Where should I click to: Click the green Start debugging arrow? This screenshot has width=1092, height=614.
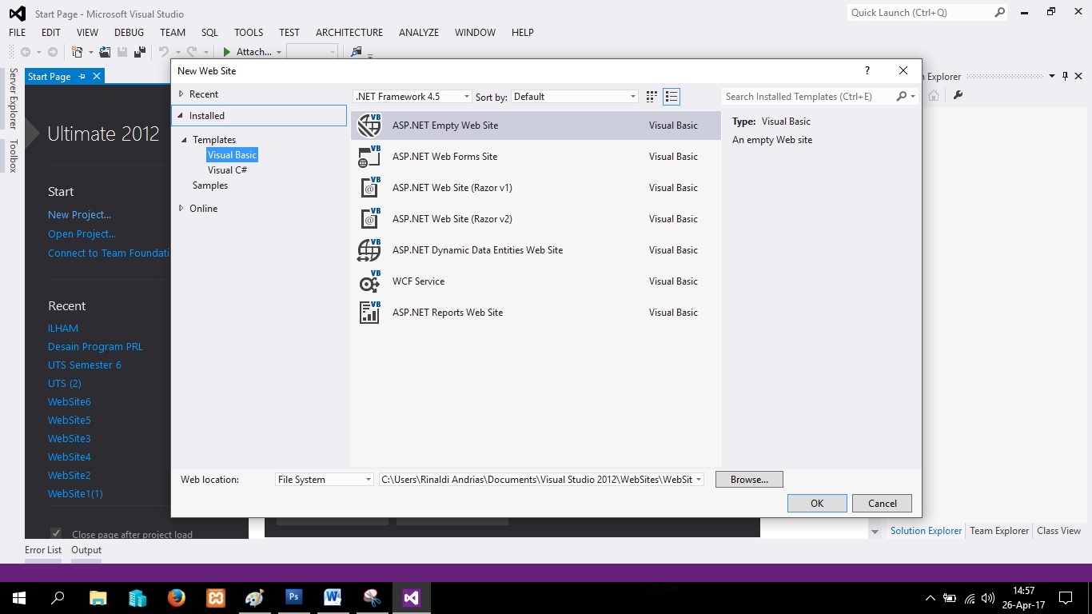coord(227,52)
